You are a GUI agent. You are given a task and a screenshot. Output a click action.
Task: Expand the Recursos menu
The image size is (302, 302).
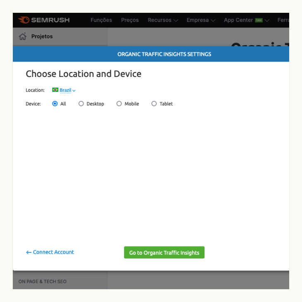pyautogui.click(x=163, y=20)
